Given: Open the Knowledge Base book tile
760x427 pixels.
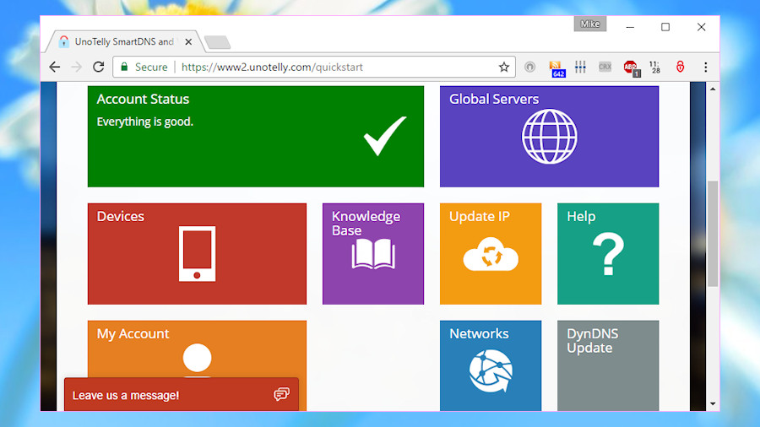Looking at the screenshot, I should [x=373, y=254].
